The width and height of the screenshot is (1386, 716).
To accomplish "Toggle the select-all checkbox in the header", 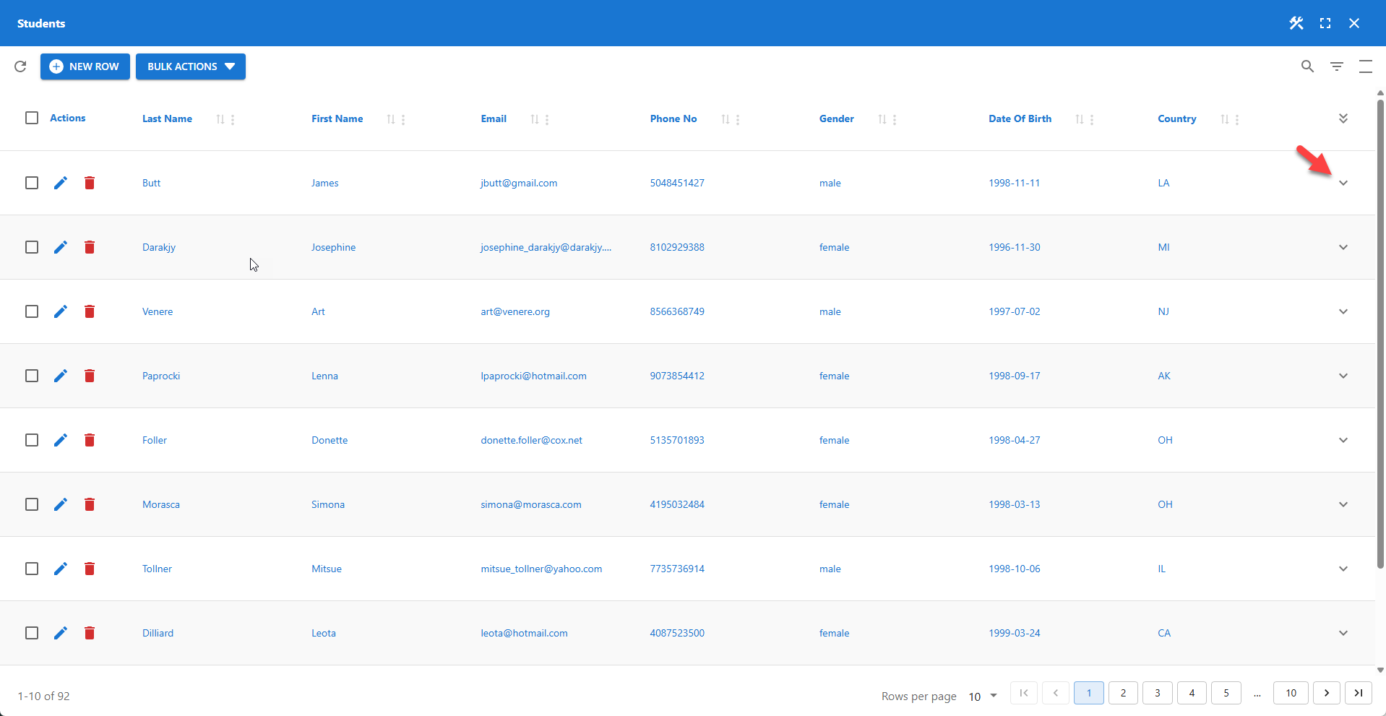I will (32, 117).
